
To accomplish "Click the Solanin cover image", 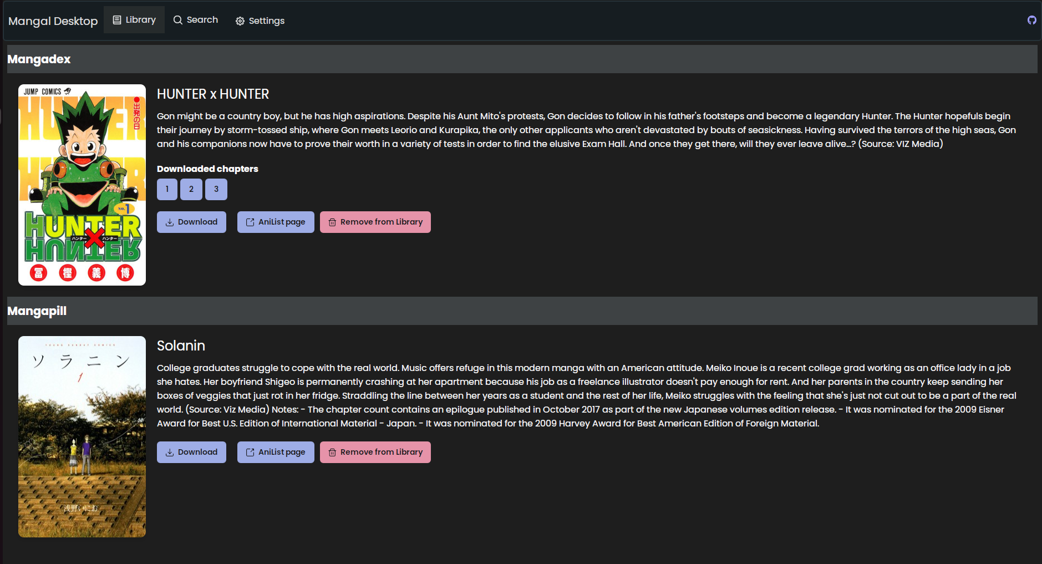I will tap(82, 436).
